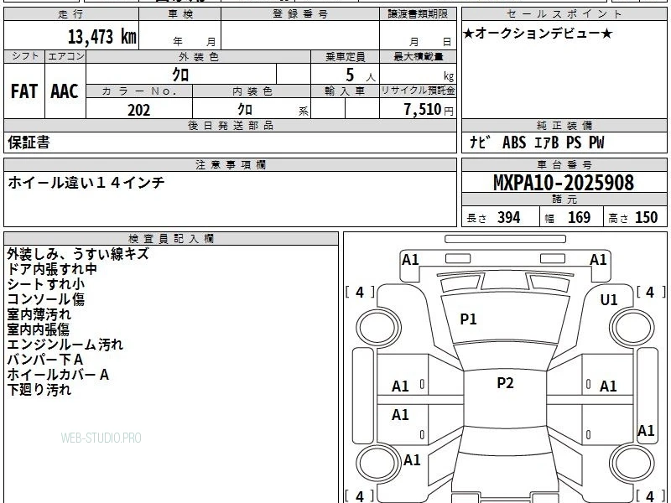Select the line 下廻り汚れ
This screenshot has width=671, height=503.
tap(39, 390)
